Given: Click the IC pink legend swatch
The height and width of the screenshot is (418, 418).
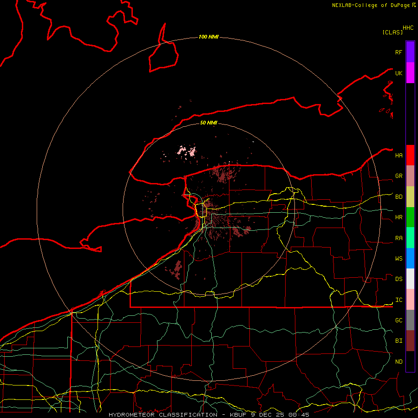Looking at the screenshot, I should point(410,300).
